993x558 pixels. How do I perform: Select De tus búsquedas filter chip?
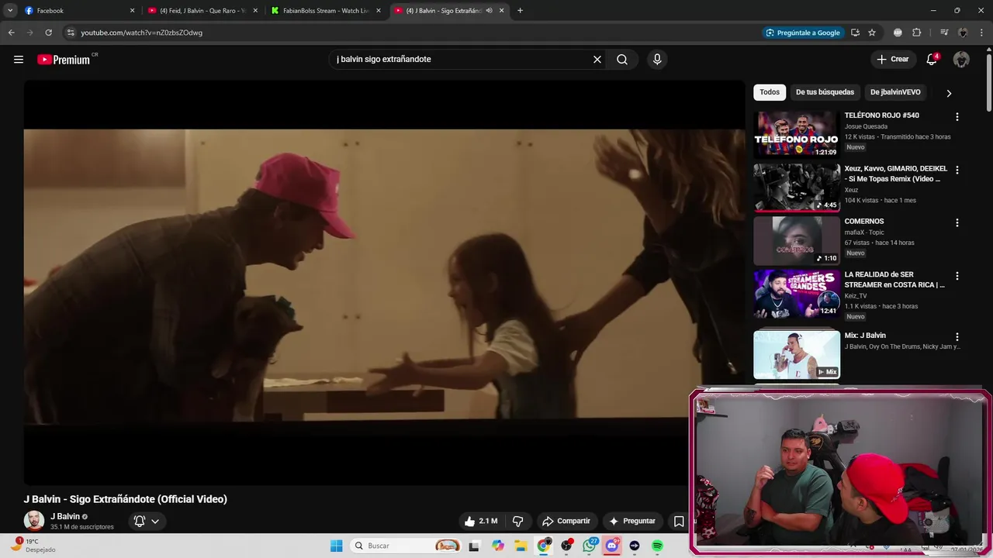[825, 92]
